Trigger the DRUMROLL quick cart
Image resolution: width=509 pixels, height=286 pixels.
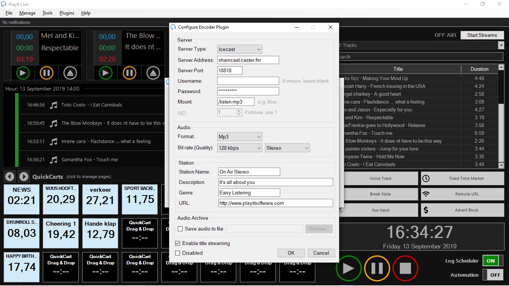22,233
